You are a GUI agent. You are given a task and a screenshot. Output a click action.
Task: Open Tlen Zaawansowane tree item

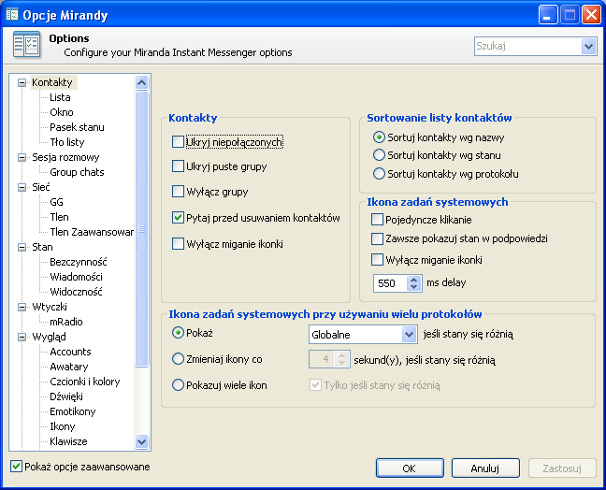pos(92,232)
